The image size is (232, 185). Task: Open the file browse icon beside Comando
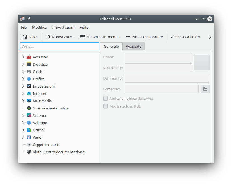click(205, 89)
